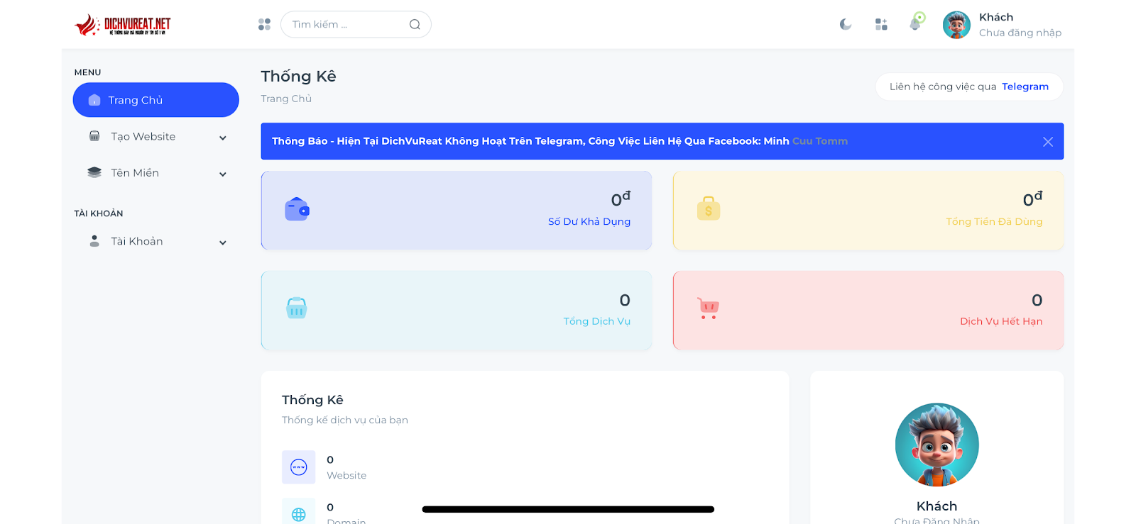
Task: Open the four-dot apps grid icon
Action: pyautogui.click(x=264, y=25)
